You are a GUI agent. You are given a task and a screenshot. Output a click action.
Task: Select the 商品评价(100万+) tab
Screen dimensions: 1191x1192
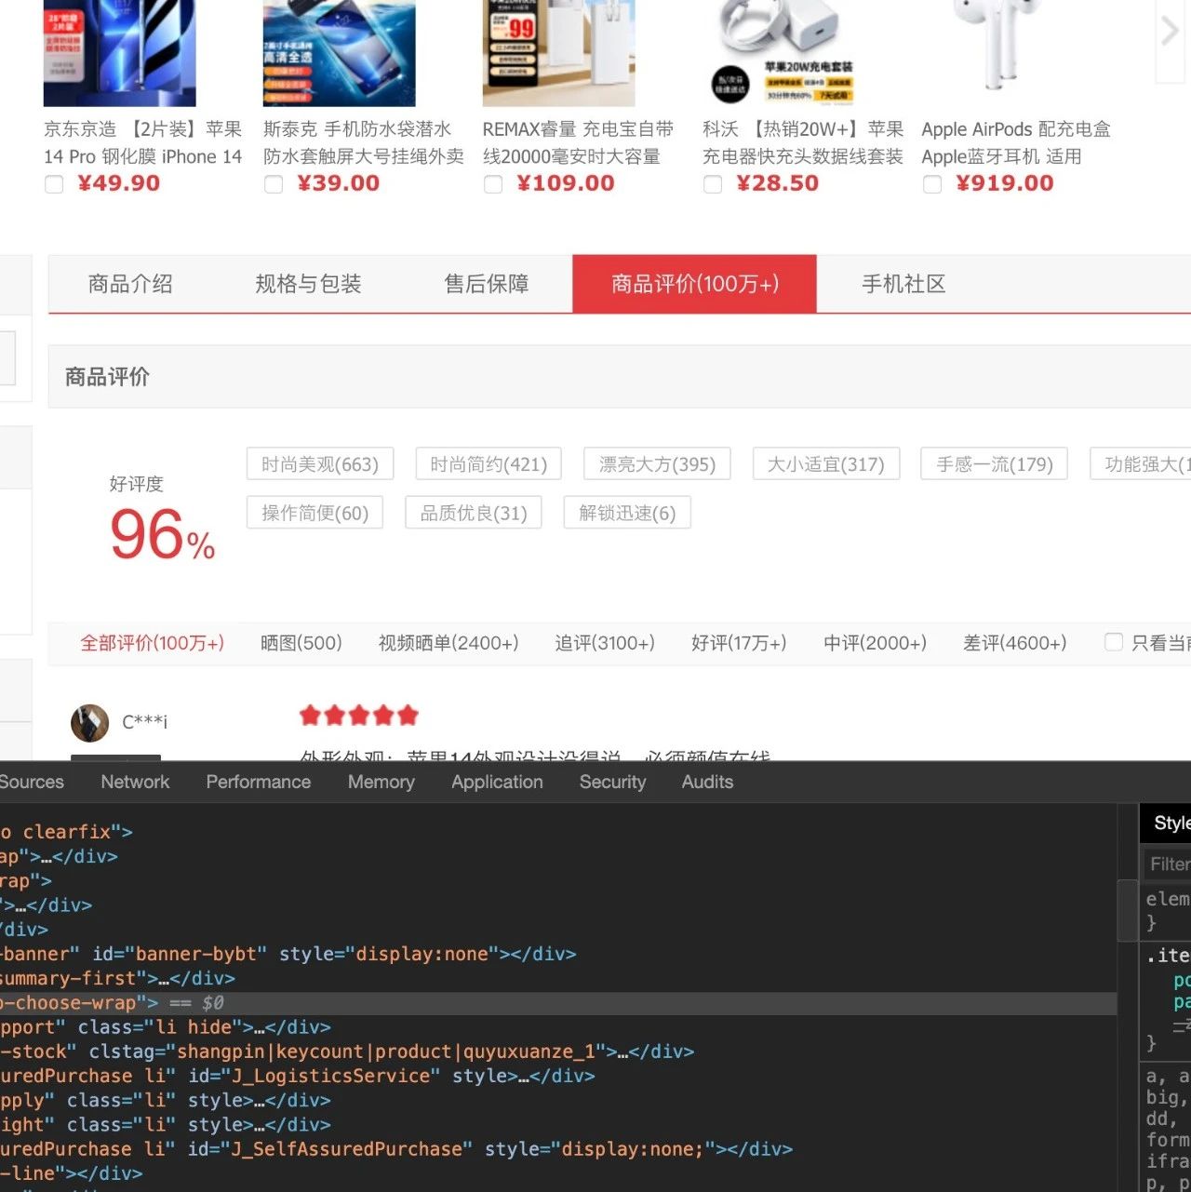pos(694,284)
